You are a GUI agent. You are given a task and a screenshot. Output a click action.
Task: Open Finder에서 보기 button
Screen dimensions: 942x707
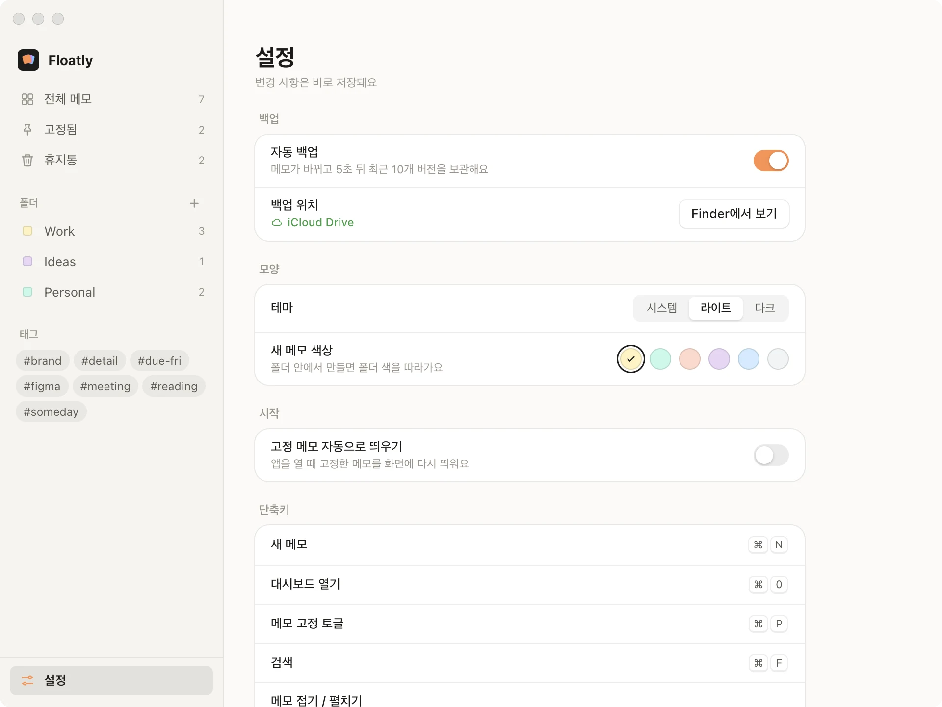[x=734, y=214]
